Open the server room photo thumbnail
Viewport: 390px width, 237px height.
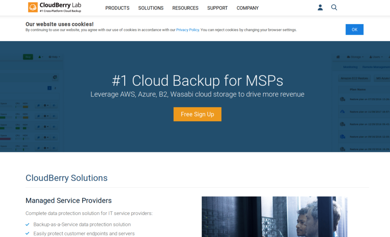click(275, 216)
